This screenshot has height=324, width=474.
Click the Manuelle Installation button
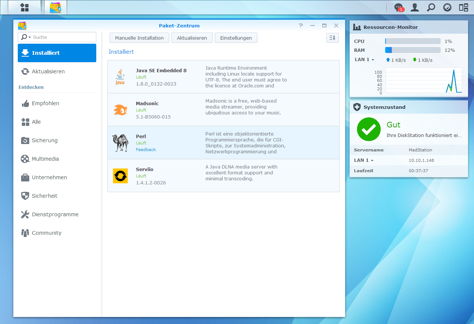(139, 38)
